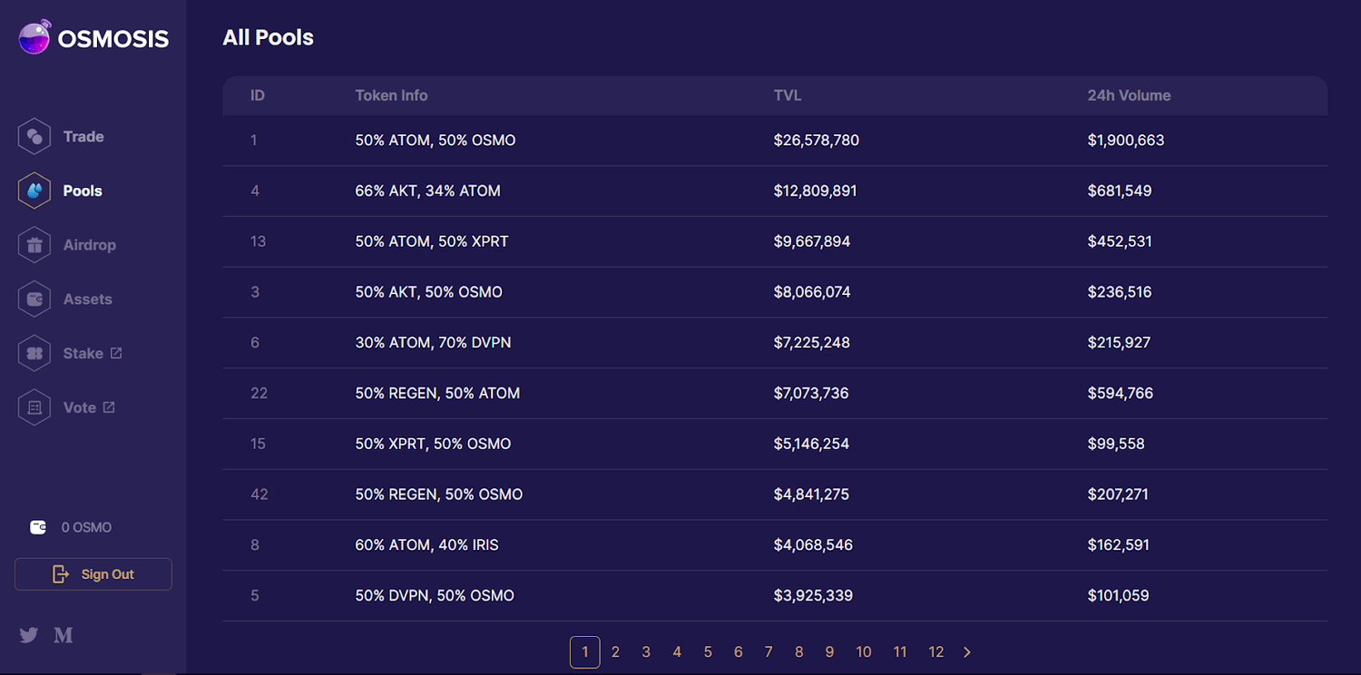Select the 50% XPRT, 50% OSMO pool
1361x675 pixels.
pos(775,445)
